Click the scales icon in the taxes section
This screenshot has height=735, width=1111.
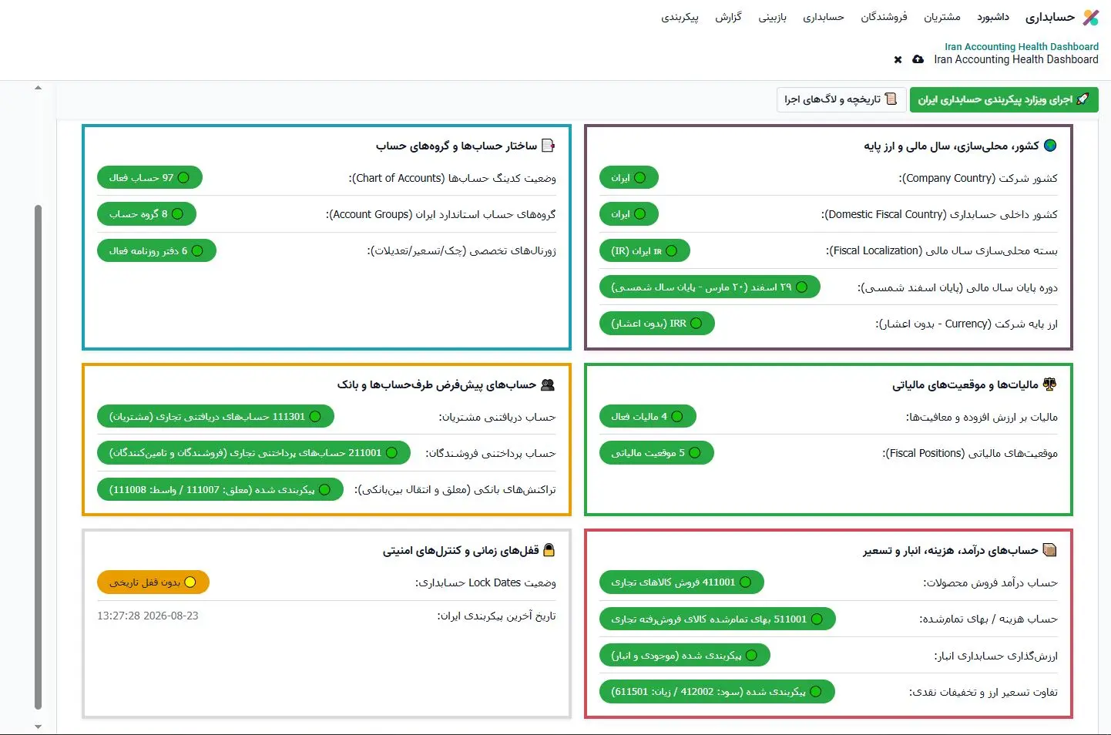[x=1049, y=384]
